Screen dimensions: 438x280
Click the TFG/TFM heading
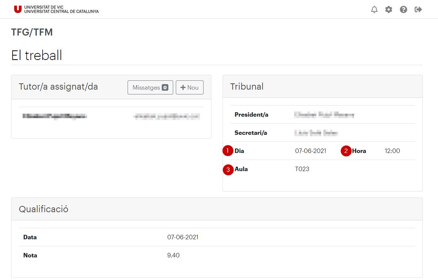32,32
